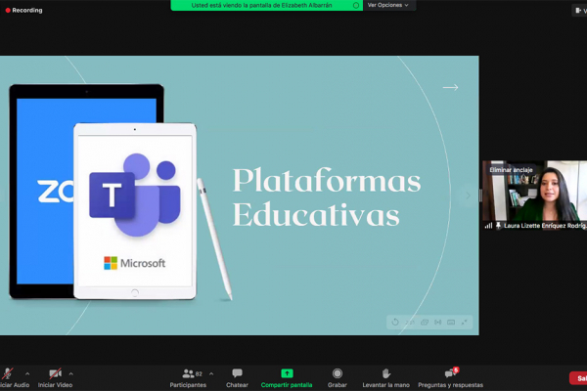
Task: Click autoplay icon in slide control bar
Action: 437,323
